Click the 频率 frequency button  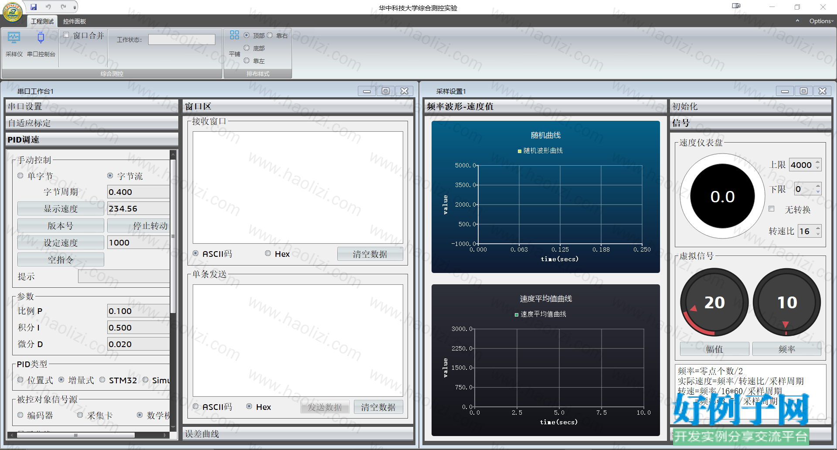pyautogui.click(x=787, y=349)
